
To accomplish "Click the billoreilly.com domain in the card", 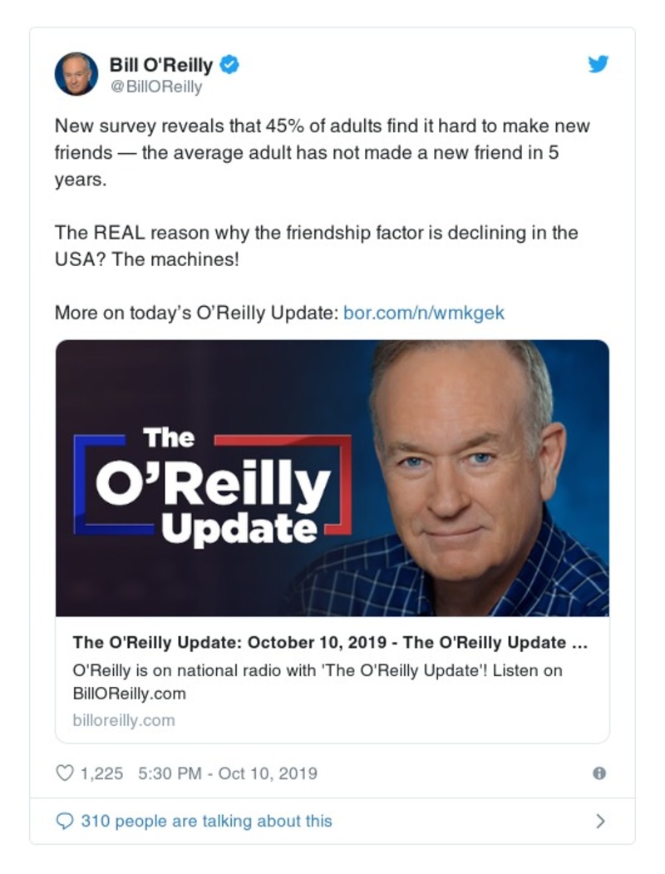I will coord(124,720).
